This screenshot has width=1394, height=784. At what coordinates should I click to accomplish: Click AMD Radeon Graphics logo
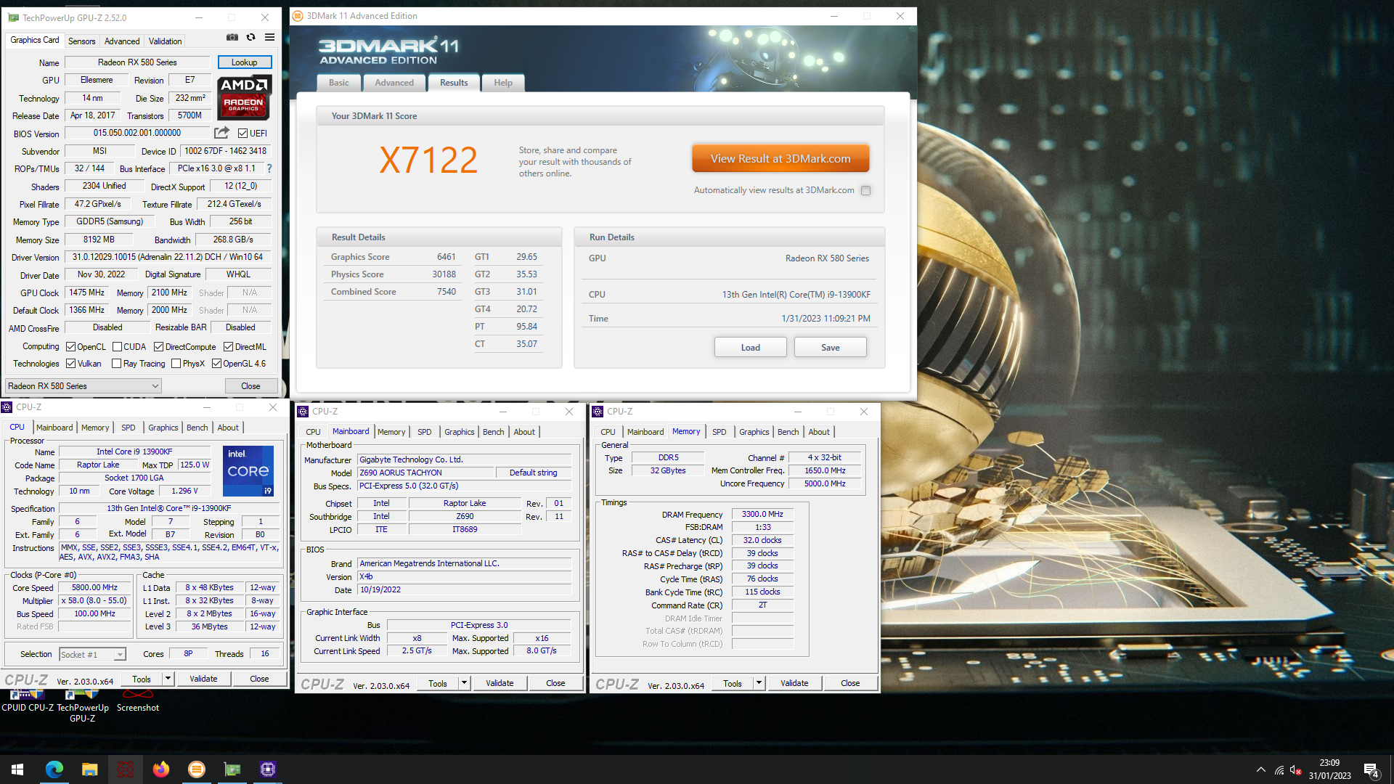tap(245, 97)
